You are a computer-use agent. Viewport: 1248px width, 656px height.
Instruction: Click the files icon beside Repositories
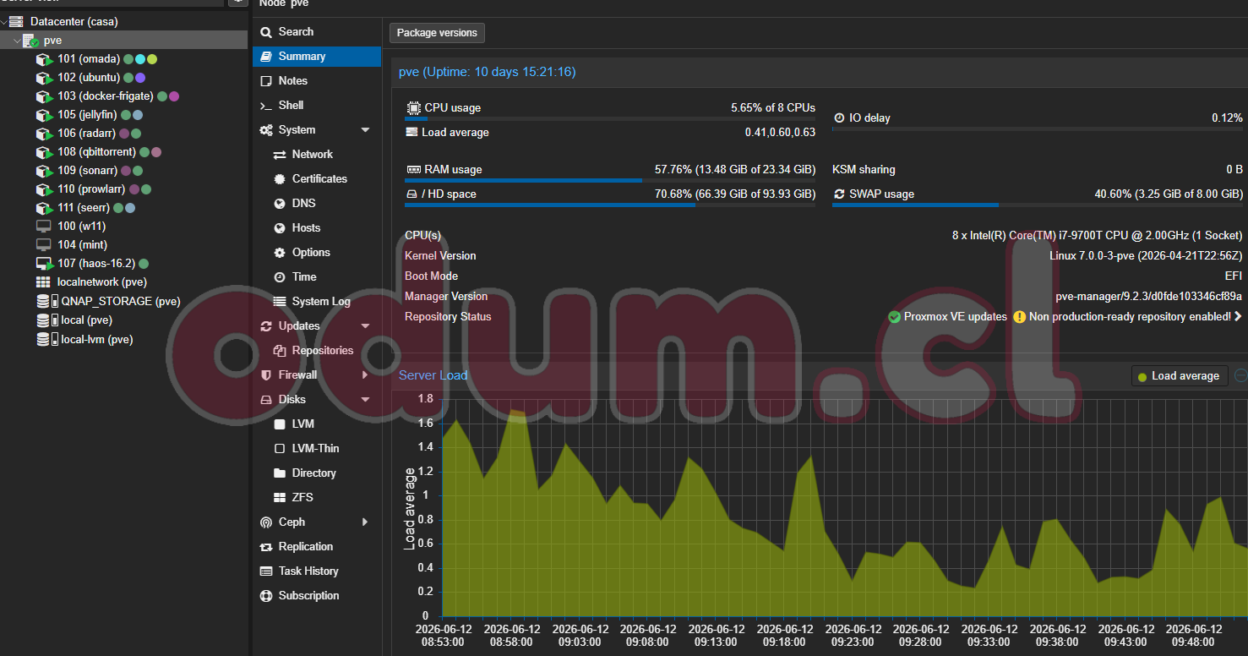[280, 351]
